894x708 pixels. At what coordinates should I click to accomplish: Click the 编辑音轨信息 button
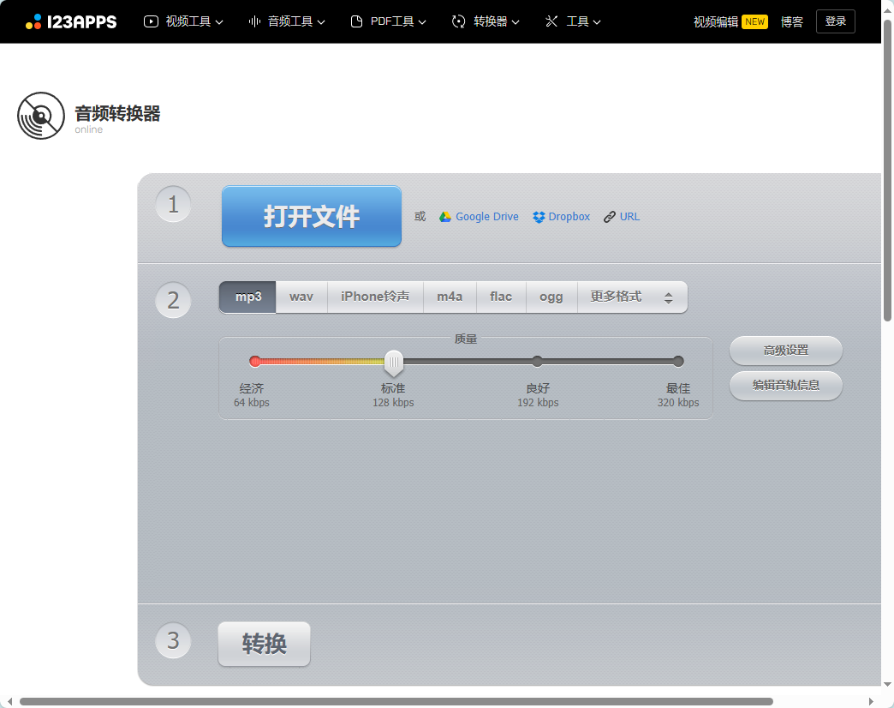tap(785, 386)
